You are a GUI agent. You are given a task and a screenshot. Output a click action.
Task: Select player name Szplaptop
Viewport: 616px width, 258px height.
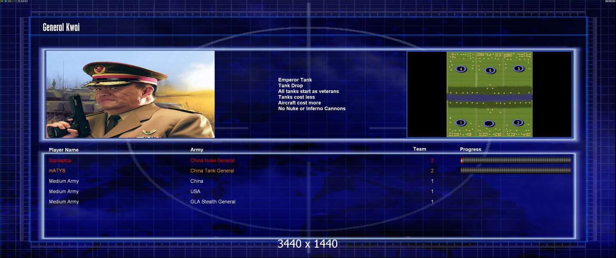click(x=60, y=160)
